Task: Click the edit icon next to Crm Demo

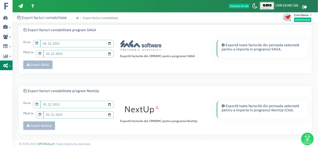Action: click(x=311, y=15)
